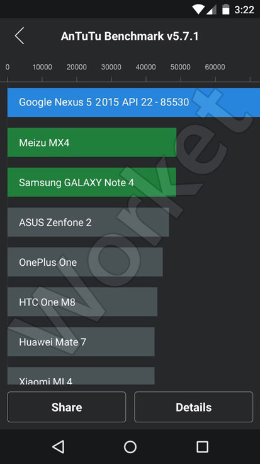
Task: Tap the cellular signal icon
Action: click(212, 9)
